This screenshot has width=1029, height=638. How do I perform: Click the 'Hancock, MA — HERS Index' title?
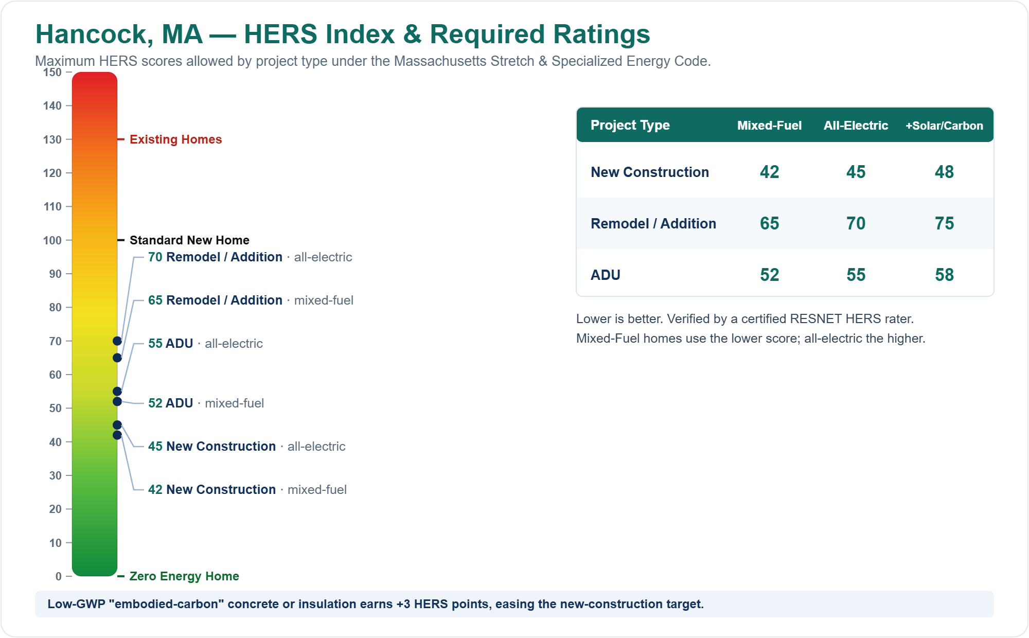[343, 34]
